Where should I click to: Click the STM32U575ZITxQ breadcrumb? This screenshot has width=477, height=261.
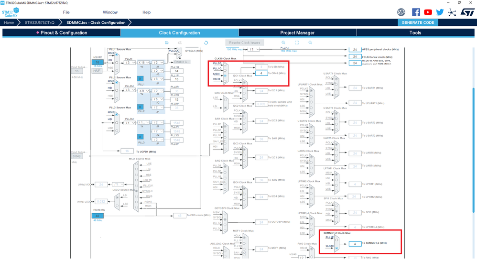point(40,22)
